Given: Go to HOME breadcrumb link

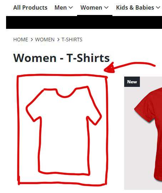Looking at the screenshot, I should coord(21,40).
